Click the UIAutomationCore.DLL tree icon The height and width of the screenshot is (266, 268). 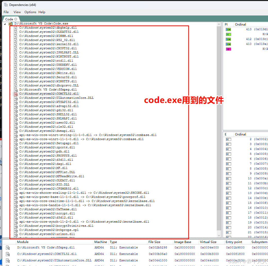point(16,98)
